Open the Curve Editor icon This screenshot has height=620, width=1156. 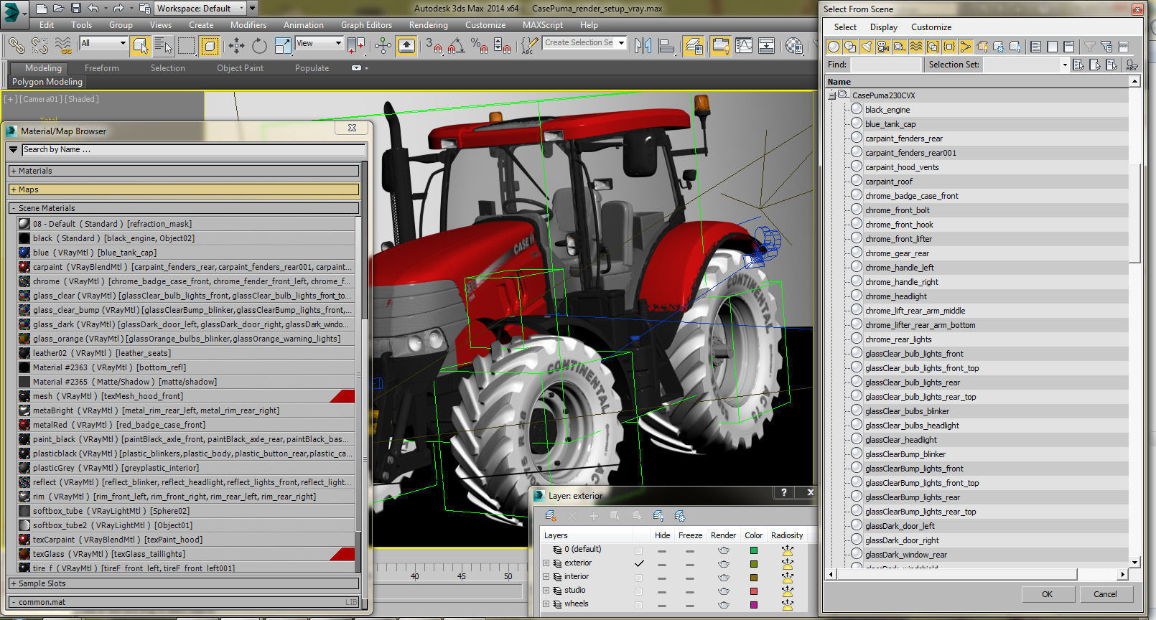pyautogui.click(x=744, y=47)
